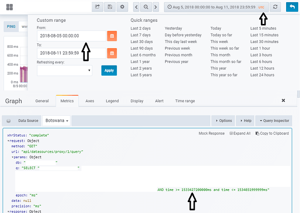Switch to the Axes tab
Image resolution: width=300 pixels, height=213 pixels.
pos(90,101)
